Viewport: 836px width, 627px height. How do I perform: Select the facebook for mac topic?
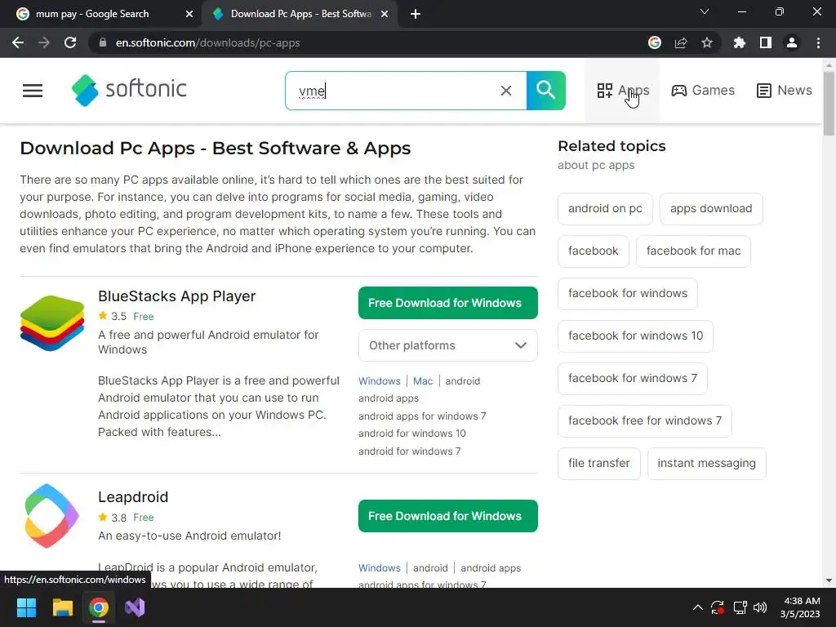[x=694, y=251]
